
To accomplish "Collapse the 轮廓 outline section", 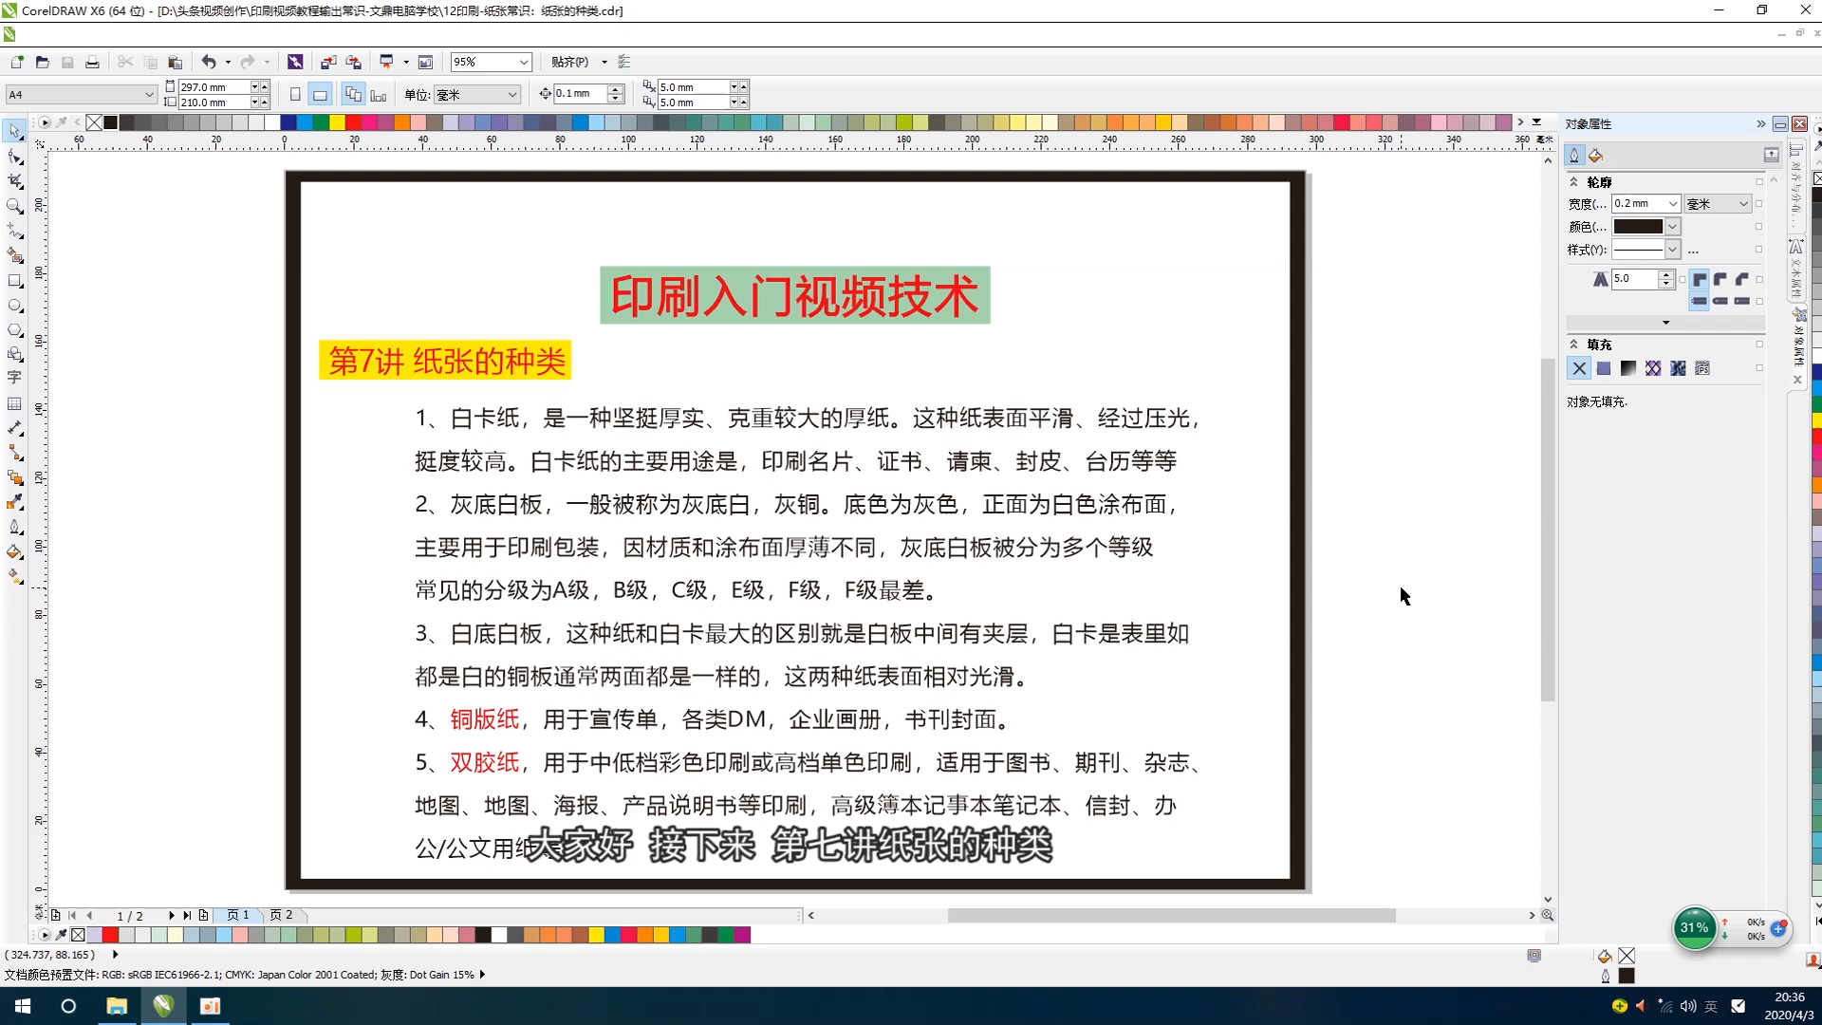I will pyautogui.click(x=1573, y=181).
